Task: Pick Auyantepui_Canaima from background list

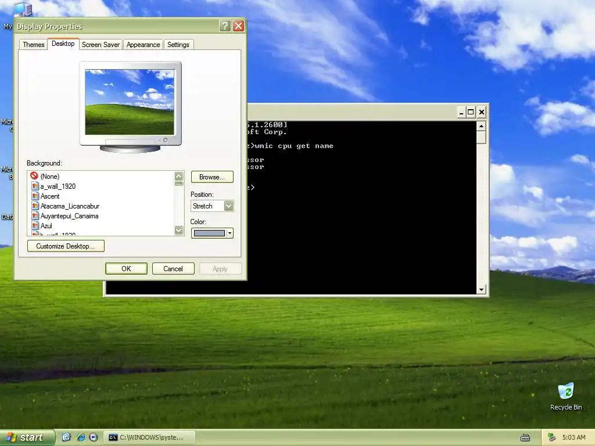Action: (x=70, y=216)
